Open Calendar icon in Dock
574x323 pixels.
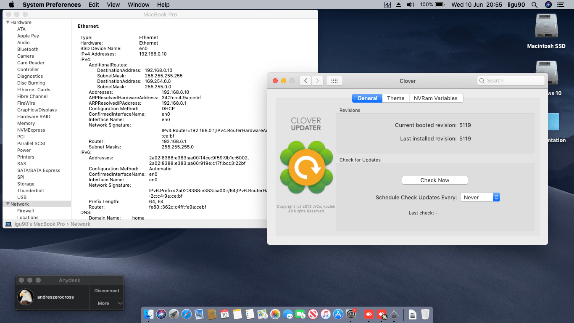point(224,314)
